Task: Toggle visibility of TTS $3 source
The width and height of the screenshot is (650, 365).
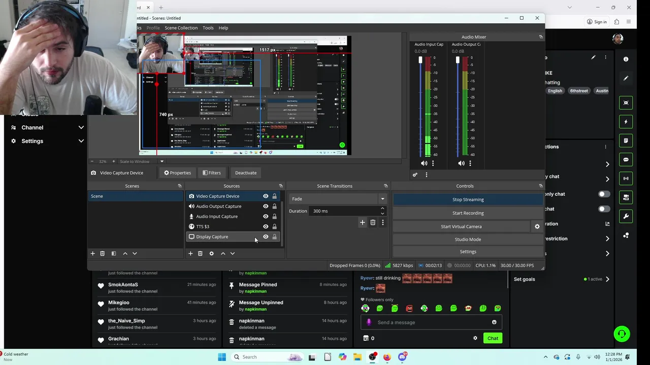Action: pos(266,227)
